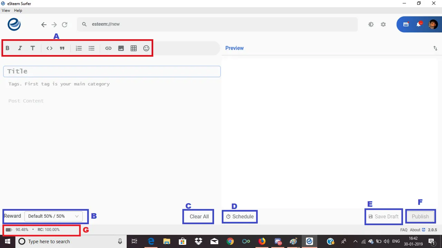Click the Publish button
The height and width of the screenshot is (248, 442).
coord(420,217)
